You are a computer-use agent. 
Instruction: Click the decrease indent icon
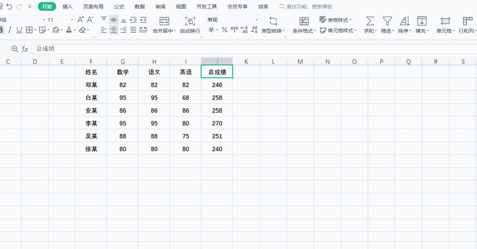(x=133, y=20)
